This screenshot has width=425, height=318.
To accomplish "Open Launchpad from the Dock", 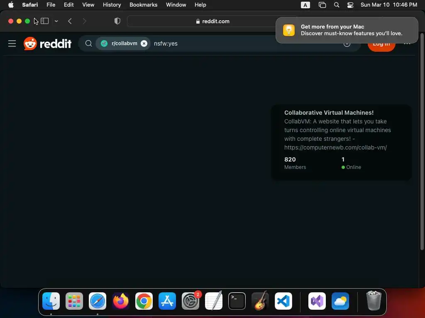I will click(x=74, y=301).
